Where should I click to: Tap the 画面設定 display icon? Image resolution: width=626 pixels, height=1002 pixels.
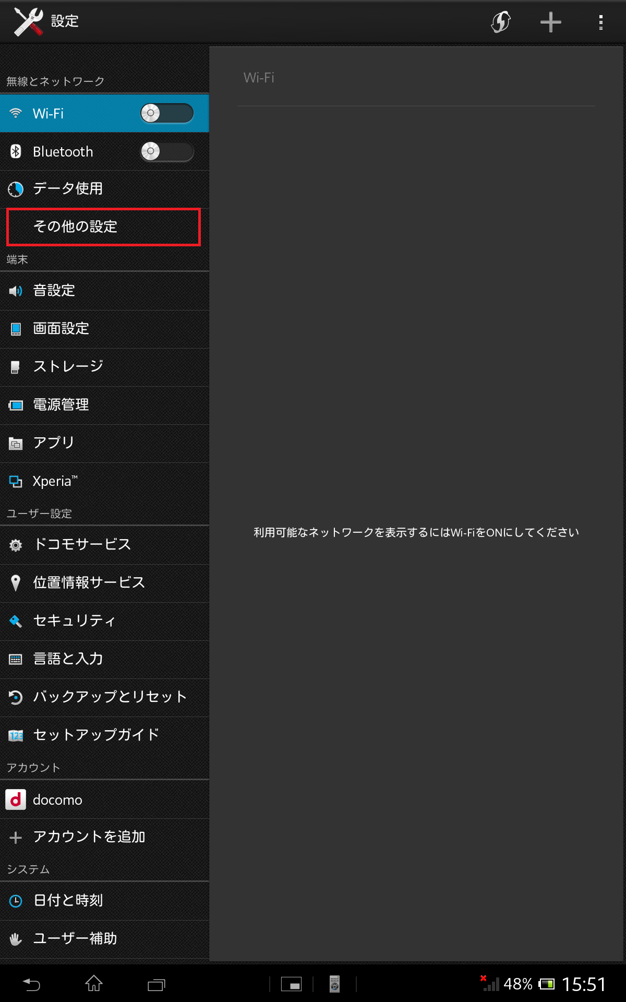coord(16,329)
